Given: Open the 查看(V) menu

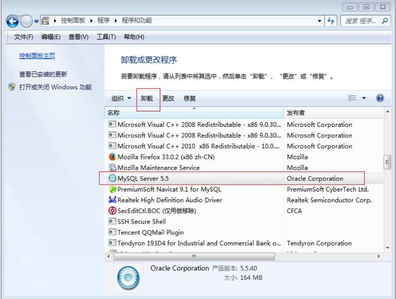Looking at the screenshot, I should coord(78,37).
